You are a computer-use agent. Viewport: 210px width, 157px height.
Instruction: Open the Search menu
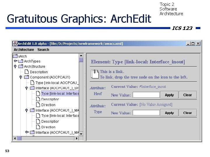pyautogui.click(x=43, y=50)
